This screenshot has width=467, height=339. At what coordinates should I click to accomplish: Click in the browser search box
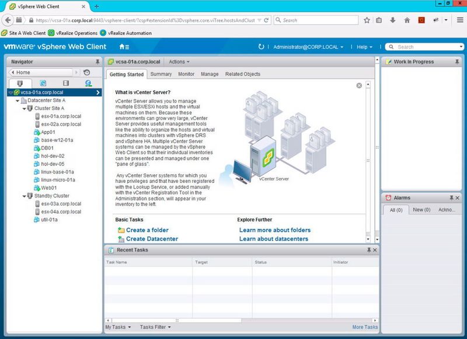click(x=316, y=20)
